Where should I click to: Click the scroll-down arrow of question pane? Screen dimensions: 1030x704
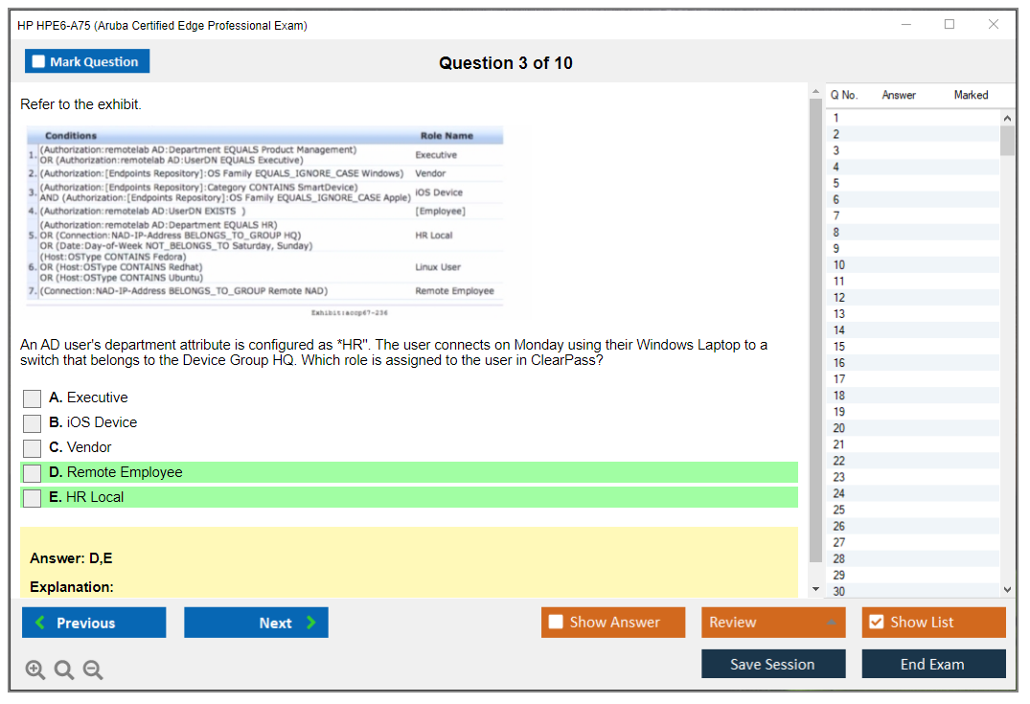(x=815, y=588)
